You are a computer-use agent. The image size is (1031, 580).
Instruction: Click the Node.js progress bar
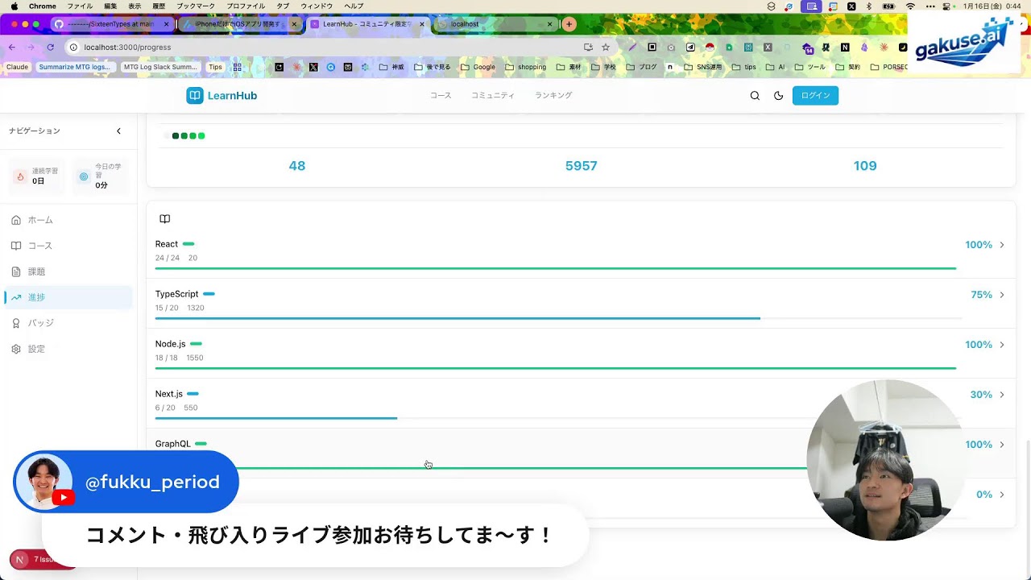[x=556, y=368]
